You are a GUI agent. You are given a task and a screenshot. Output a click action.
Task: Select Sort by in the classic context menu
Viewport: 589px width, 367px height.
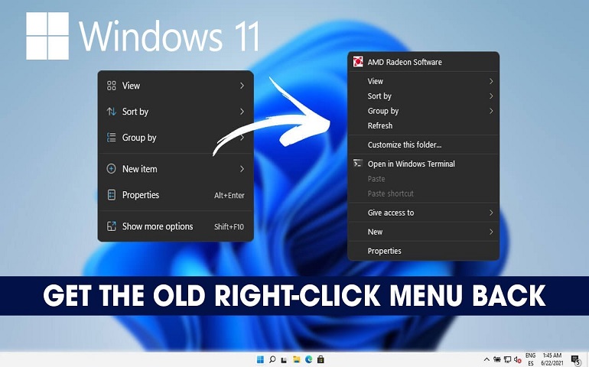423,96
